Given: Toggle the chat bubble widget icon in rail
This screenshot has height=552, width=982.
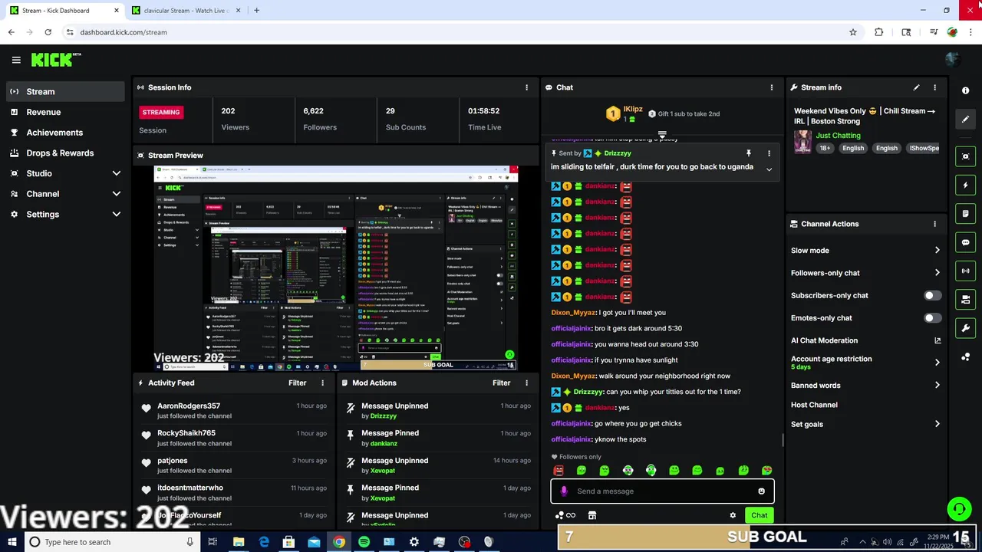Looking at the screenshot, I should [x=965, y=242].
